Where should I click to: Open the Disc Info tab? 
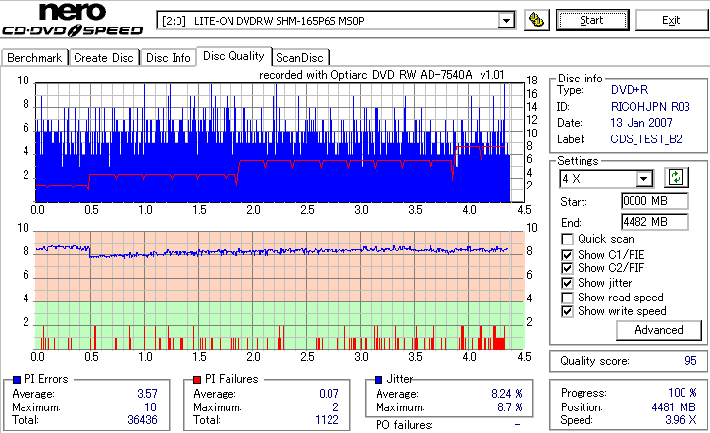point(168,58)
